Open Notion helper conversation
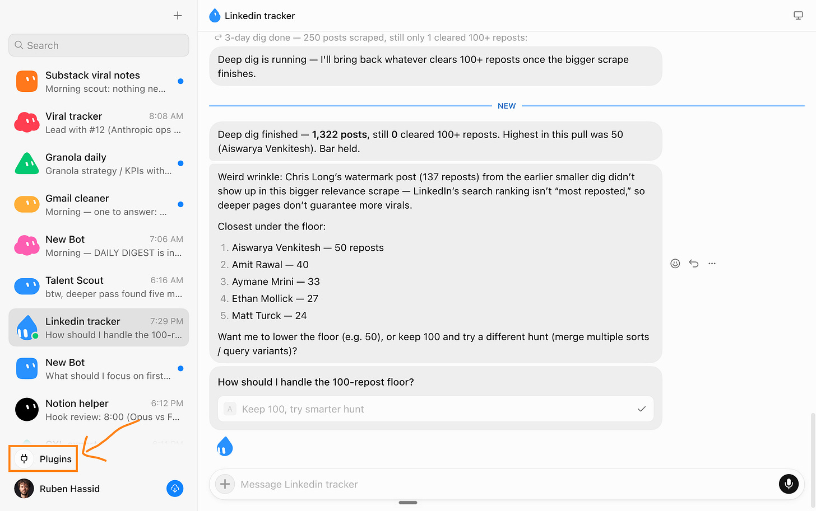Viewport: 816px width, 511px height. pyautogui.click(x=99, y=410)
